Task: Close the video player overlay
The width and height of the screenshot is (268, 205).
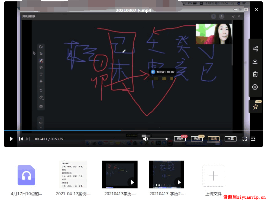Action: pyautogui.click(x=256, y=9)
